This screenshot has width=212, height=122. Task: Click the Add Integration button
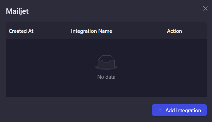tap(179, 110)
